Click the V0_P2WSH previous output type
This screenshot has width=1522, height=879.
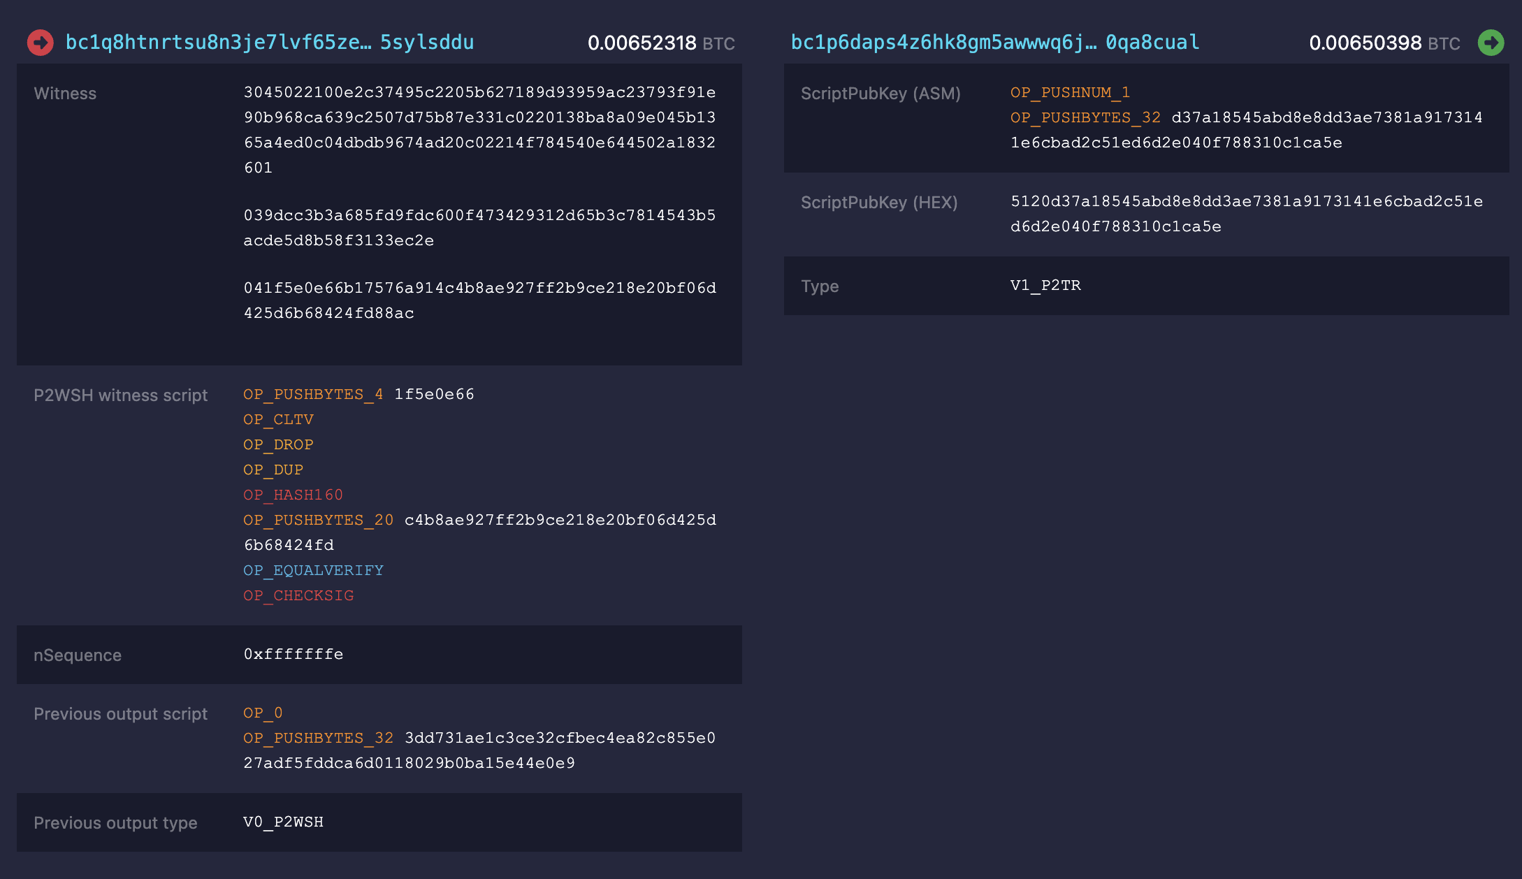pyautogui.click(x=283, y=822)
